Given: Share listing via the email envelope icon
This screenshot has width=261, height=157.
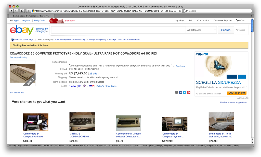Looking at the screenshot, I should [x=176, y=93].
